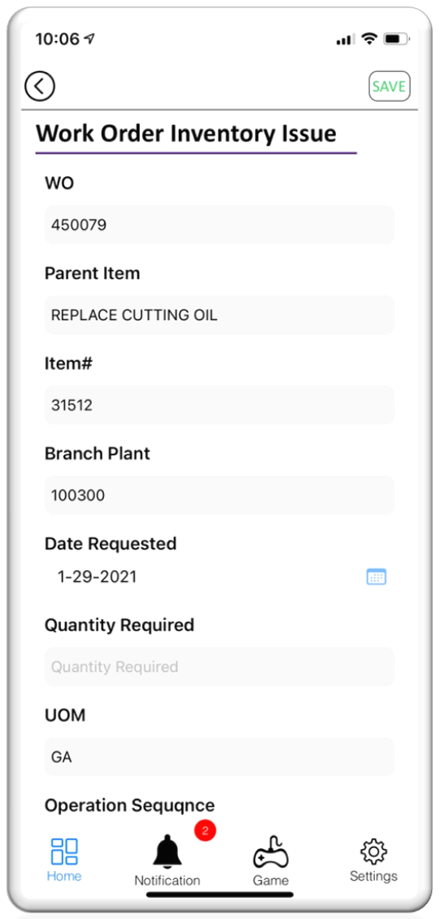Viewport: 440px width, 919px height.
Task: Open the Game controller icon
Action: pyautogui.click(x=271, y=851)
